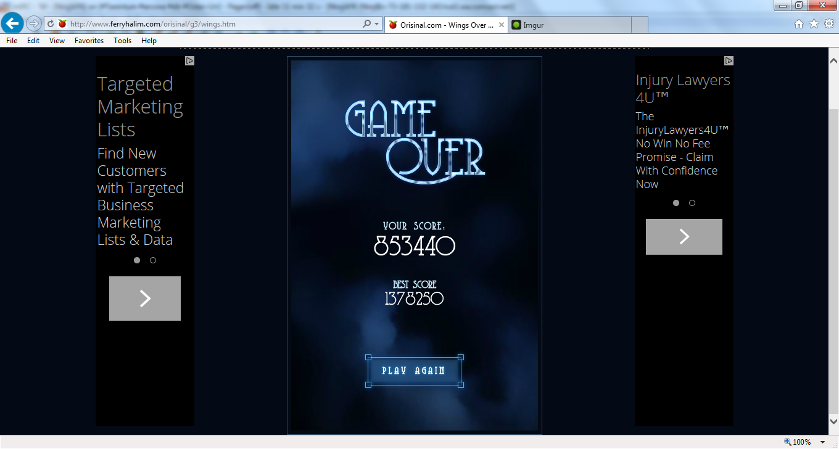
Task: Open the File menu
Action: tap(12, 41)
